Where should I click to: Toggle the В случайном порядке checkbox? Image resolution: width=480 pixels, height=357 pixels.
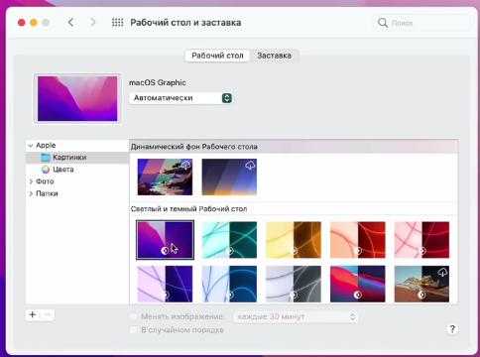[134, 330]
